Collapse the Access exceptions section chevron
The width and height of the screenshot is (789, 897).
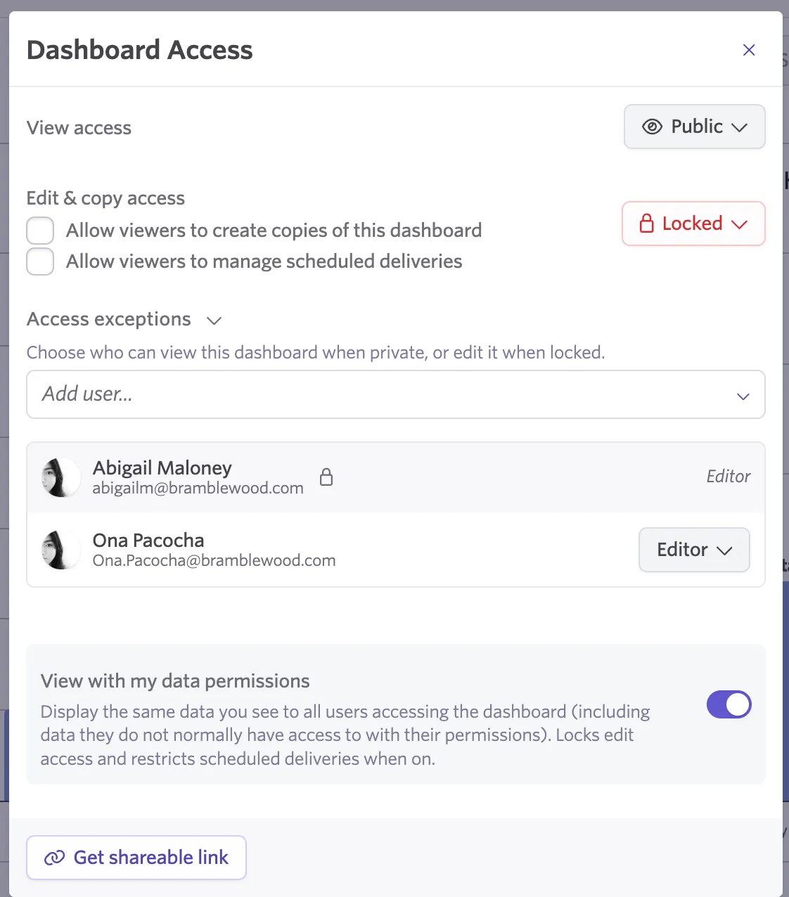[x=214, y=321]
